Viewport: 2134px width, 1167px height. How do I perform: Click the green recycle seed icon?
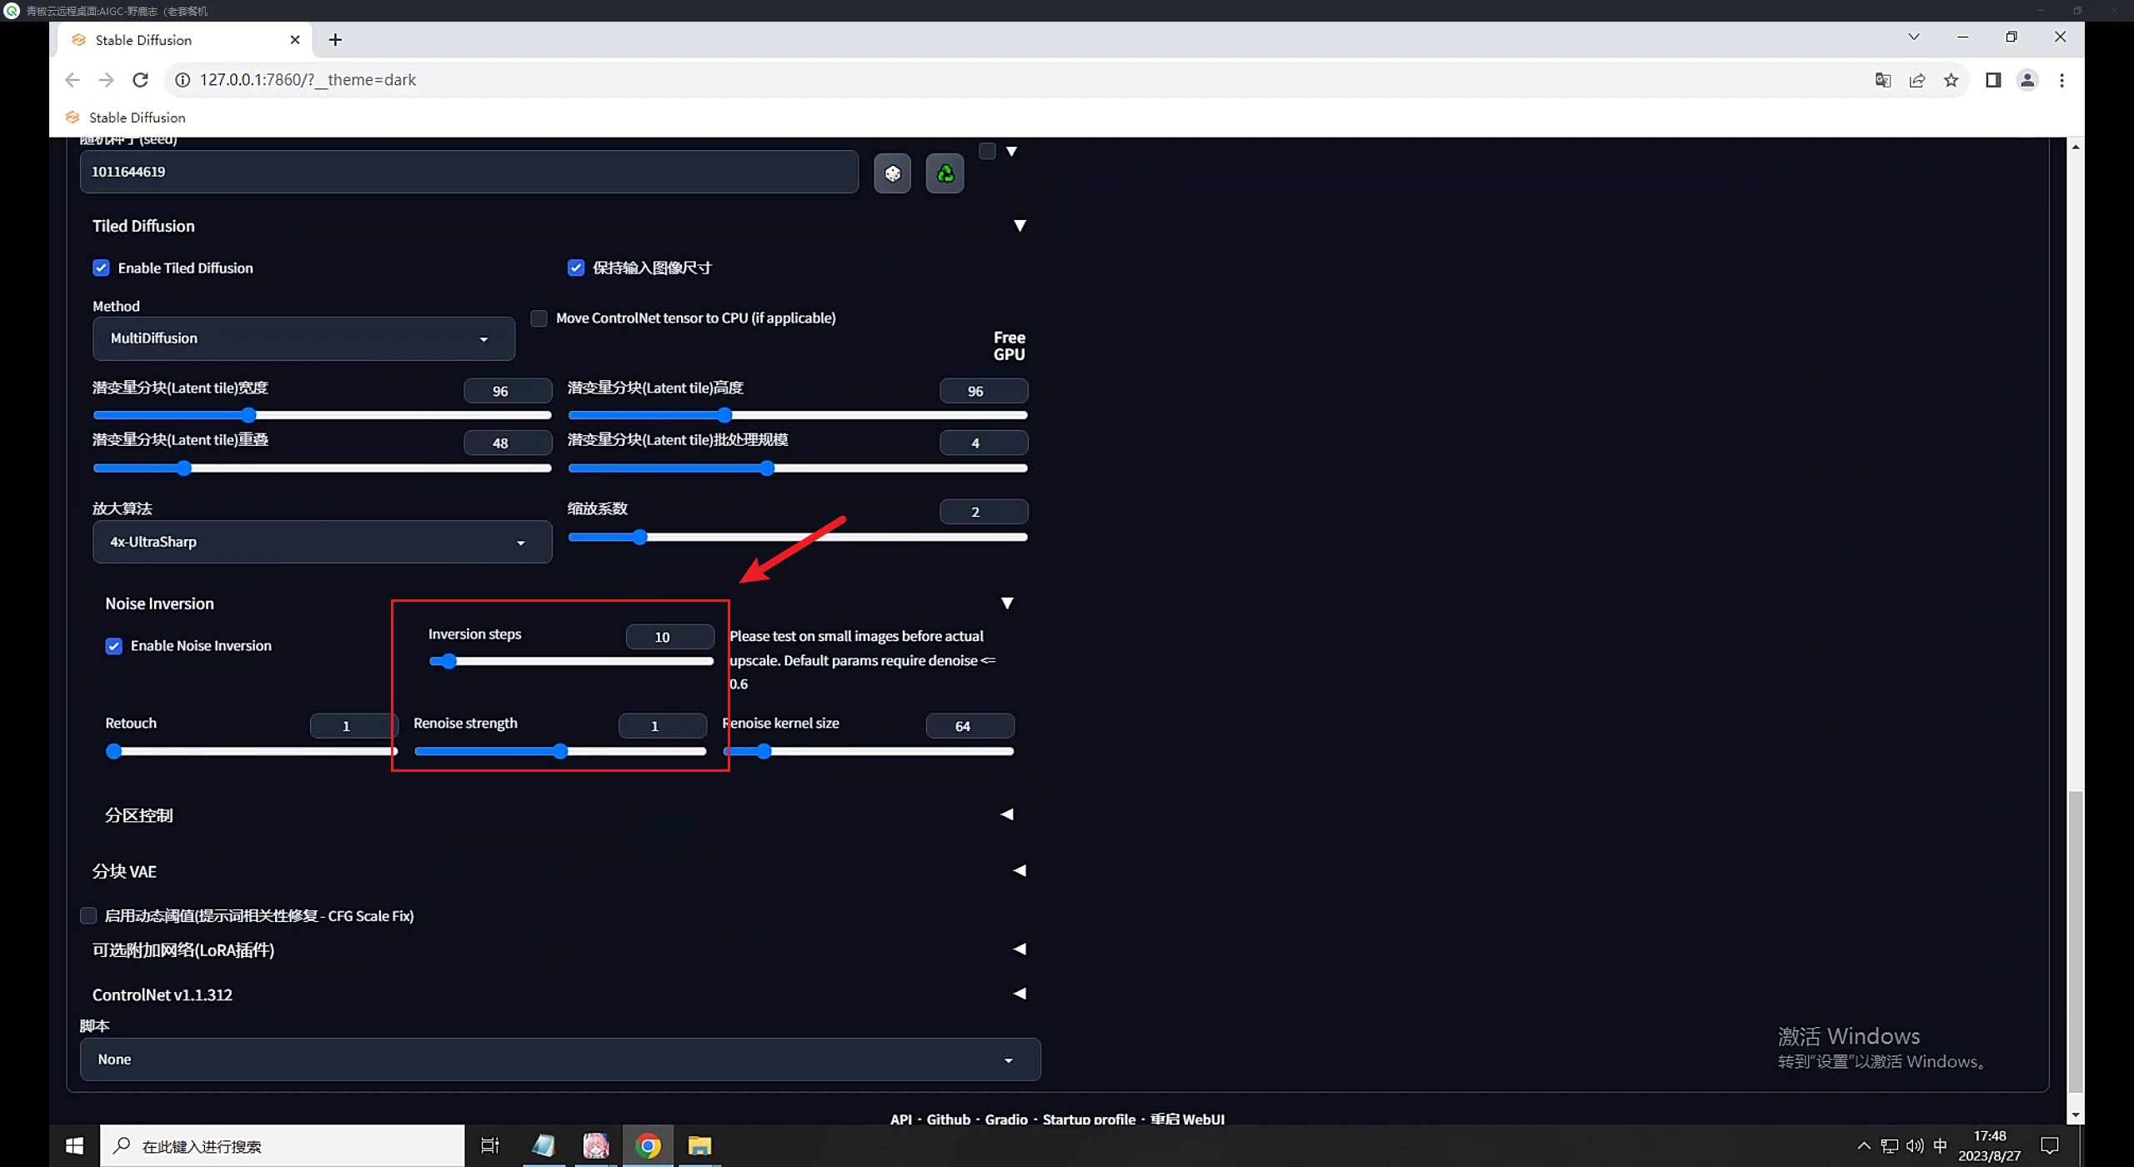point(944,173)
